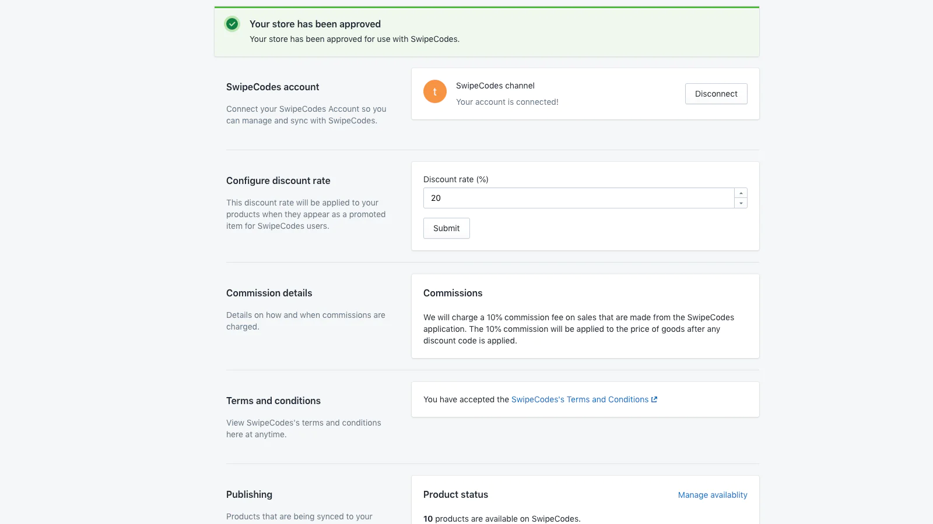Click the 'Commission details' heading
Image resolution: width=933 pixels, height=524 pixels.
click(x=269, y=293)
